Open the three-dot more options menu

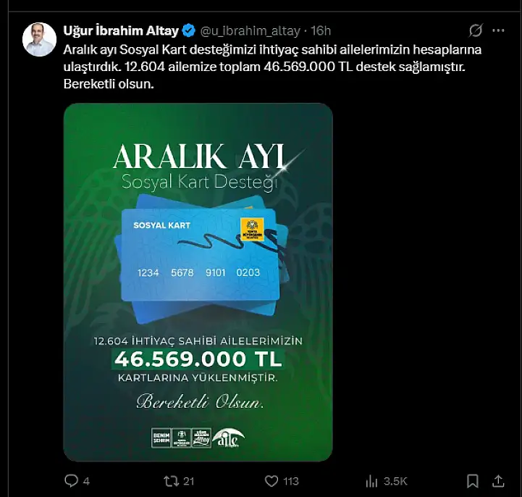pos(498,30)
